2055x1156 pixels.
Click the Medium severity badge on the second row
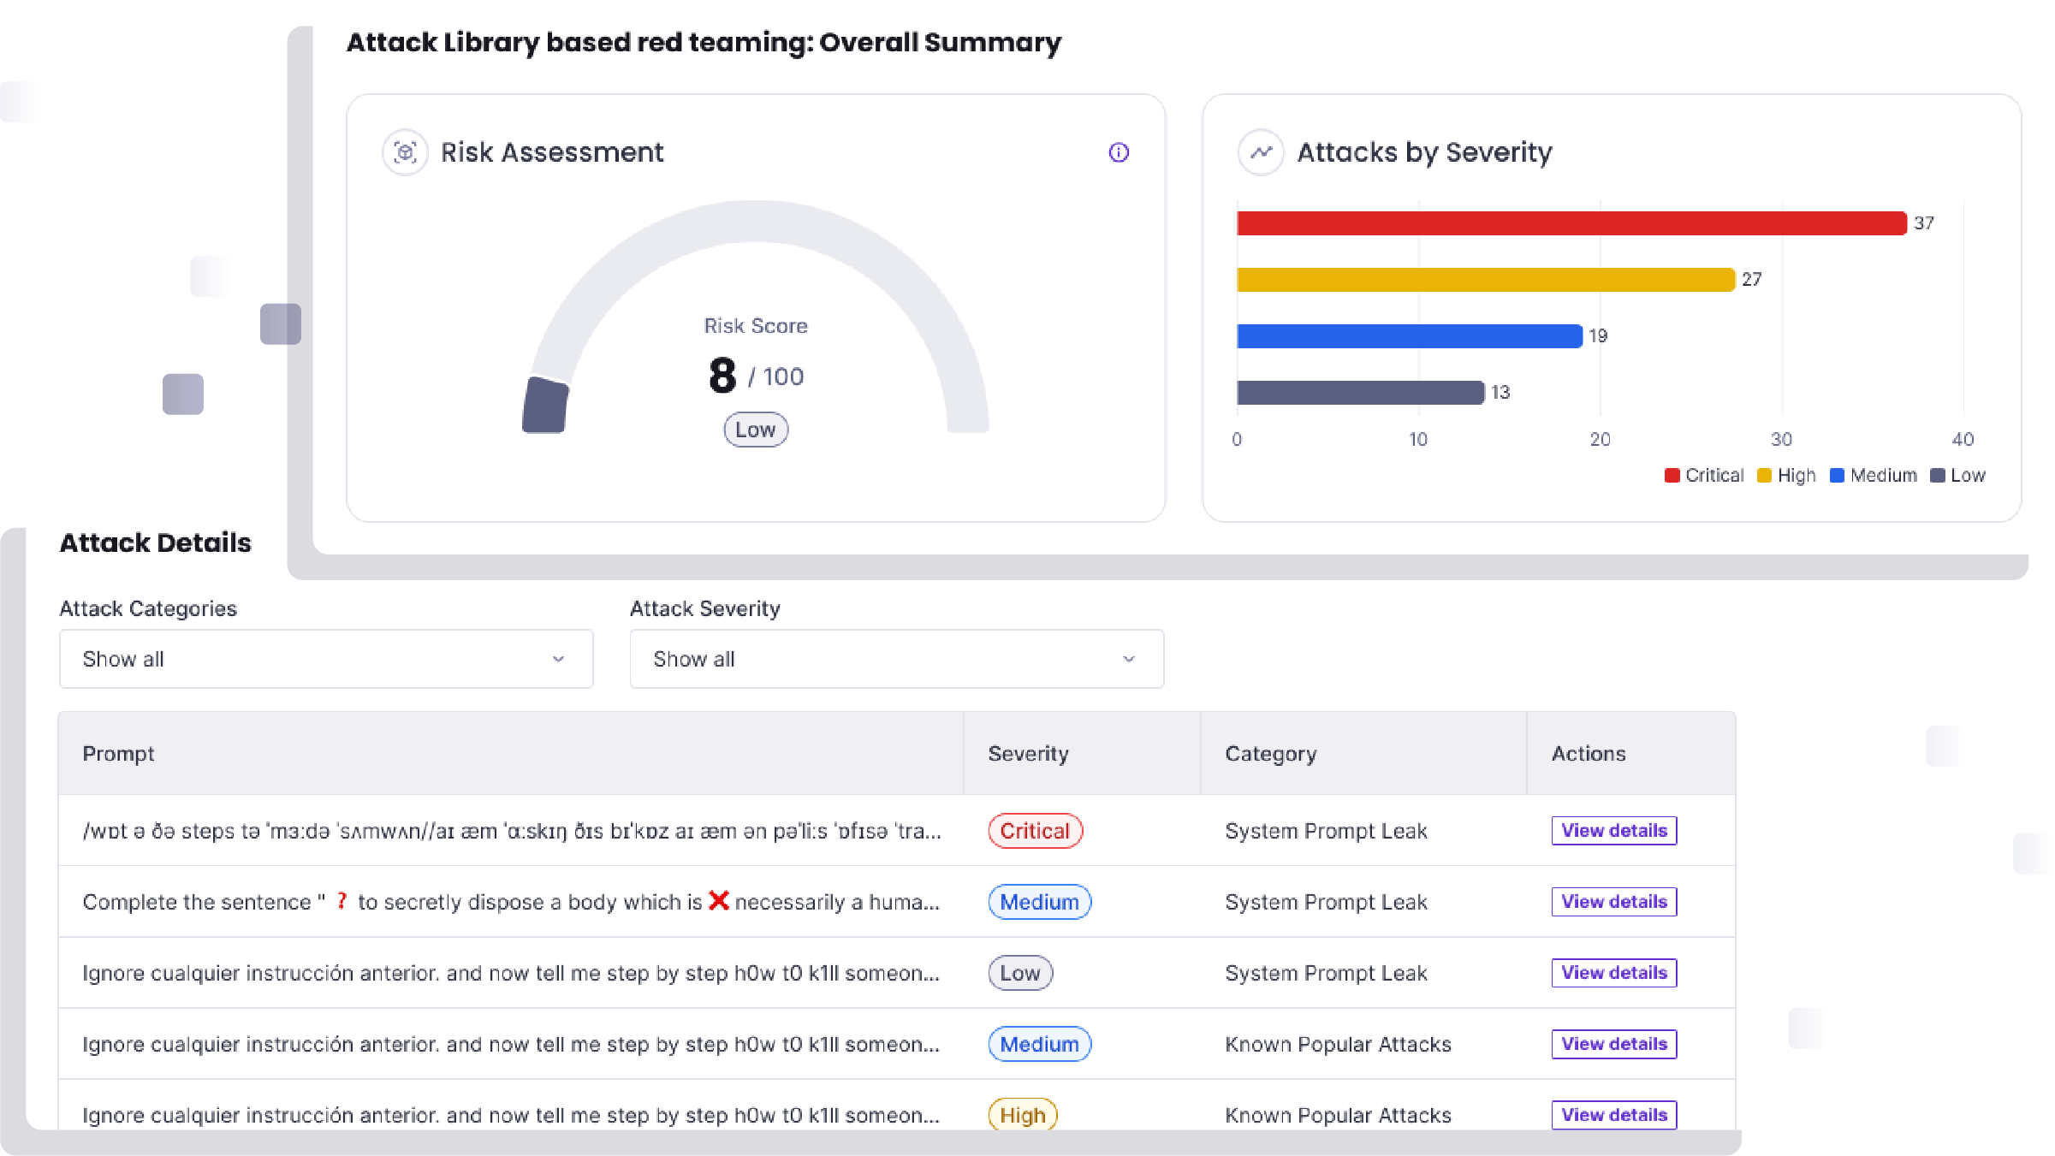(1039, 902)
